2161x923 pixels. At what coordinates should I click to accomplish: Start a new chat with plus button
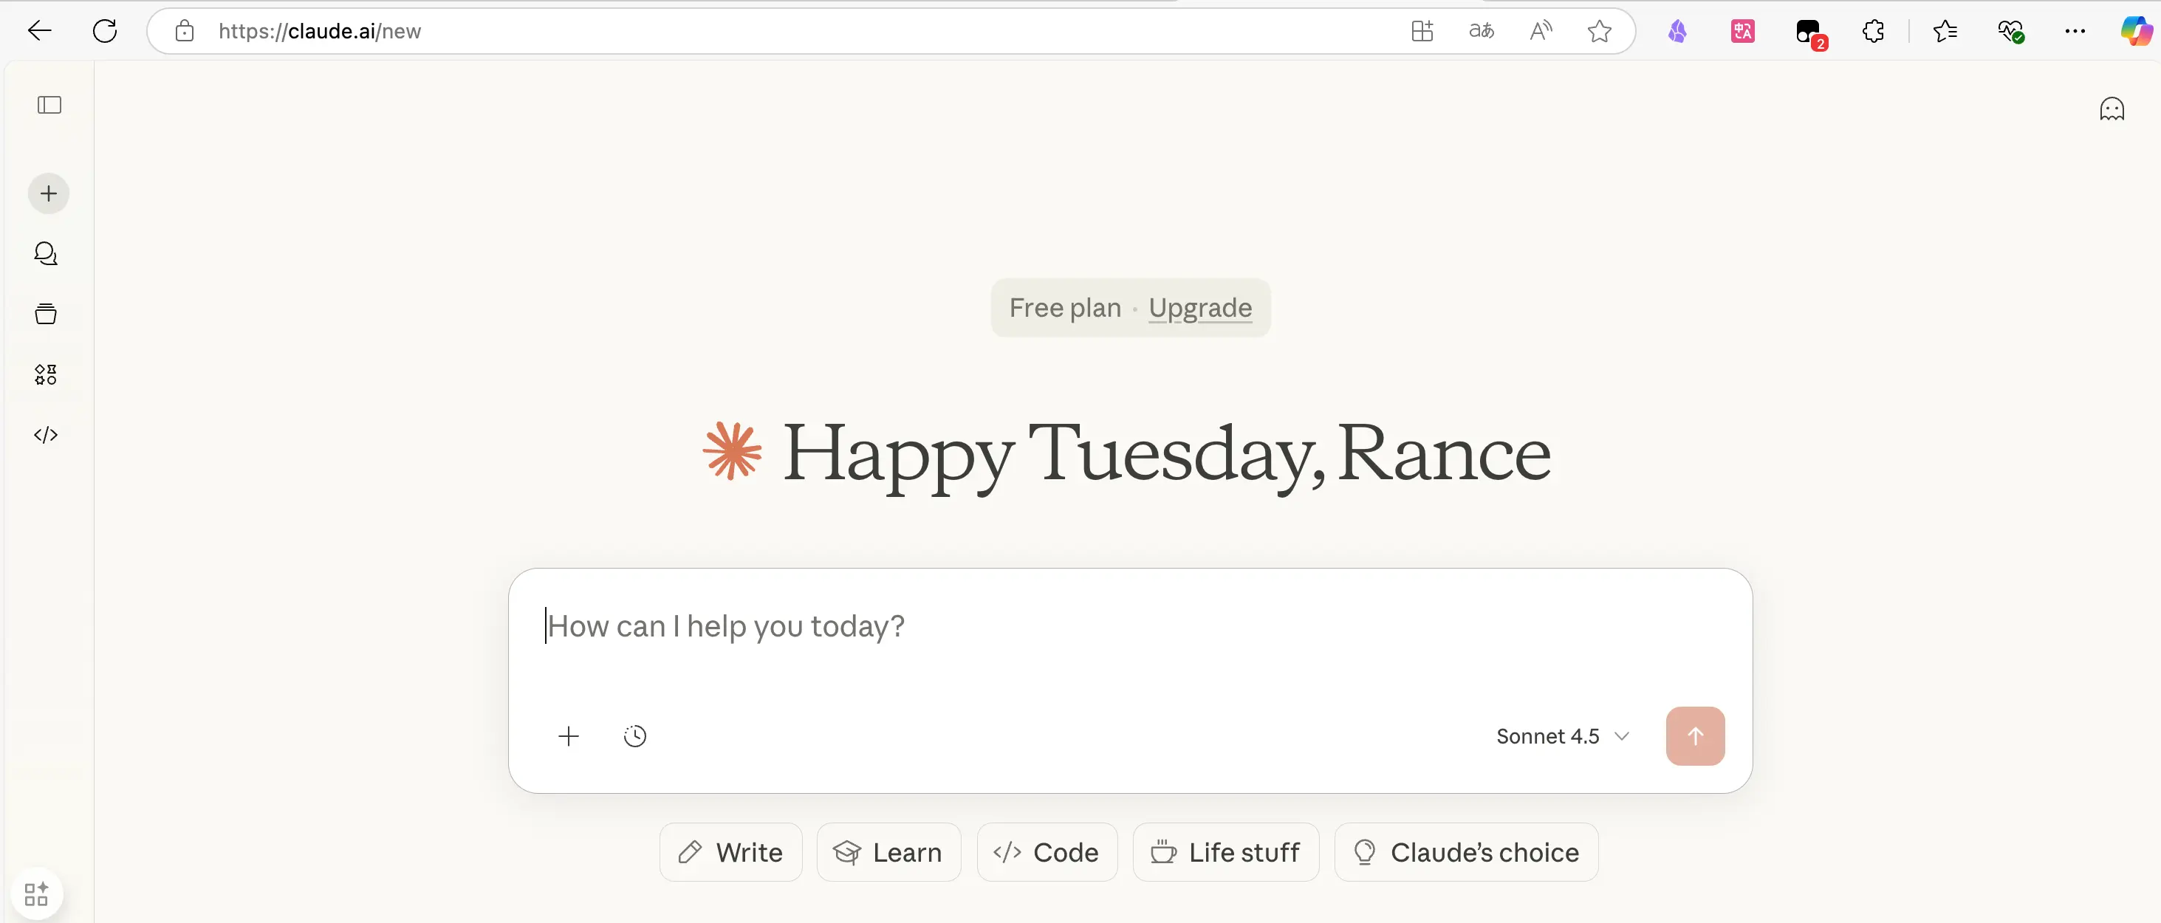[x=49, y=193]
